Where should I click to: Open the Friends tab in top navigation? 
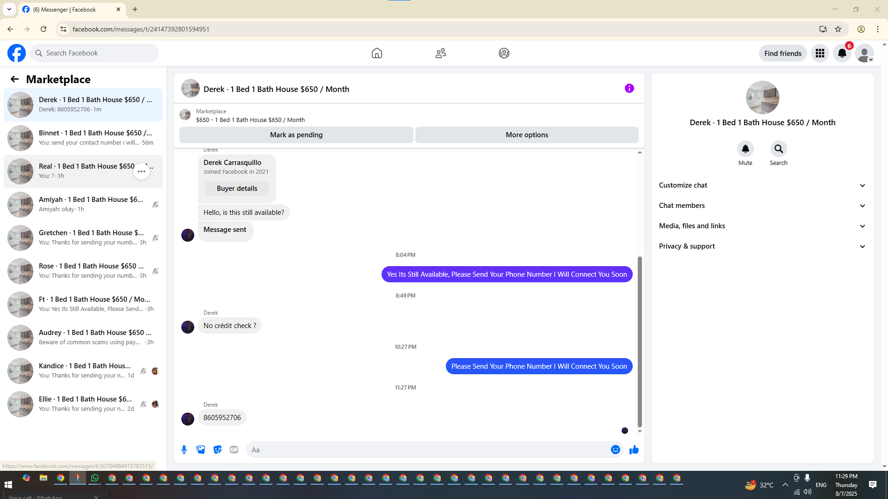[440, 53]
